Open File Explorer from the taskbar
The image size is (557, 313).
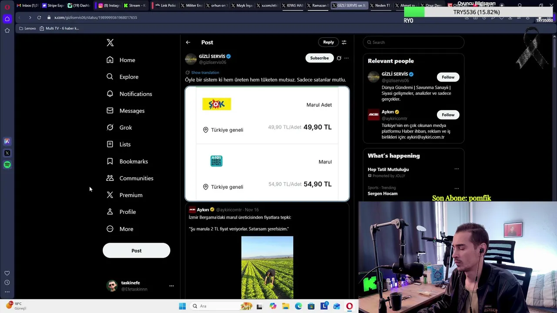tap(285, 306)
